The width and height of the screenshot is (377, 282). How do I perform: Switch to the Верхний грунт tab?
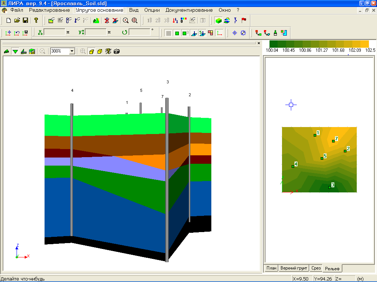293,268
